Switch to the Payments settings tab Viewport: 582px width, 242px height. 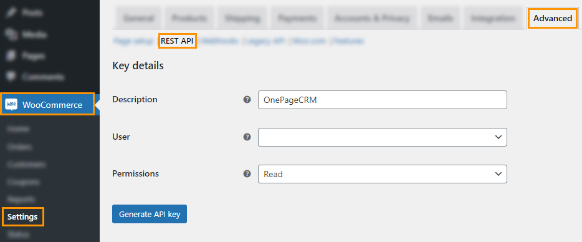coord(297,18)
